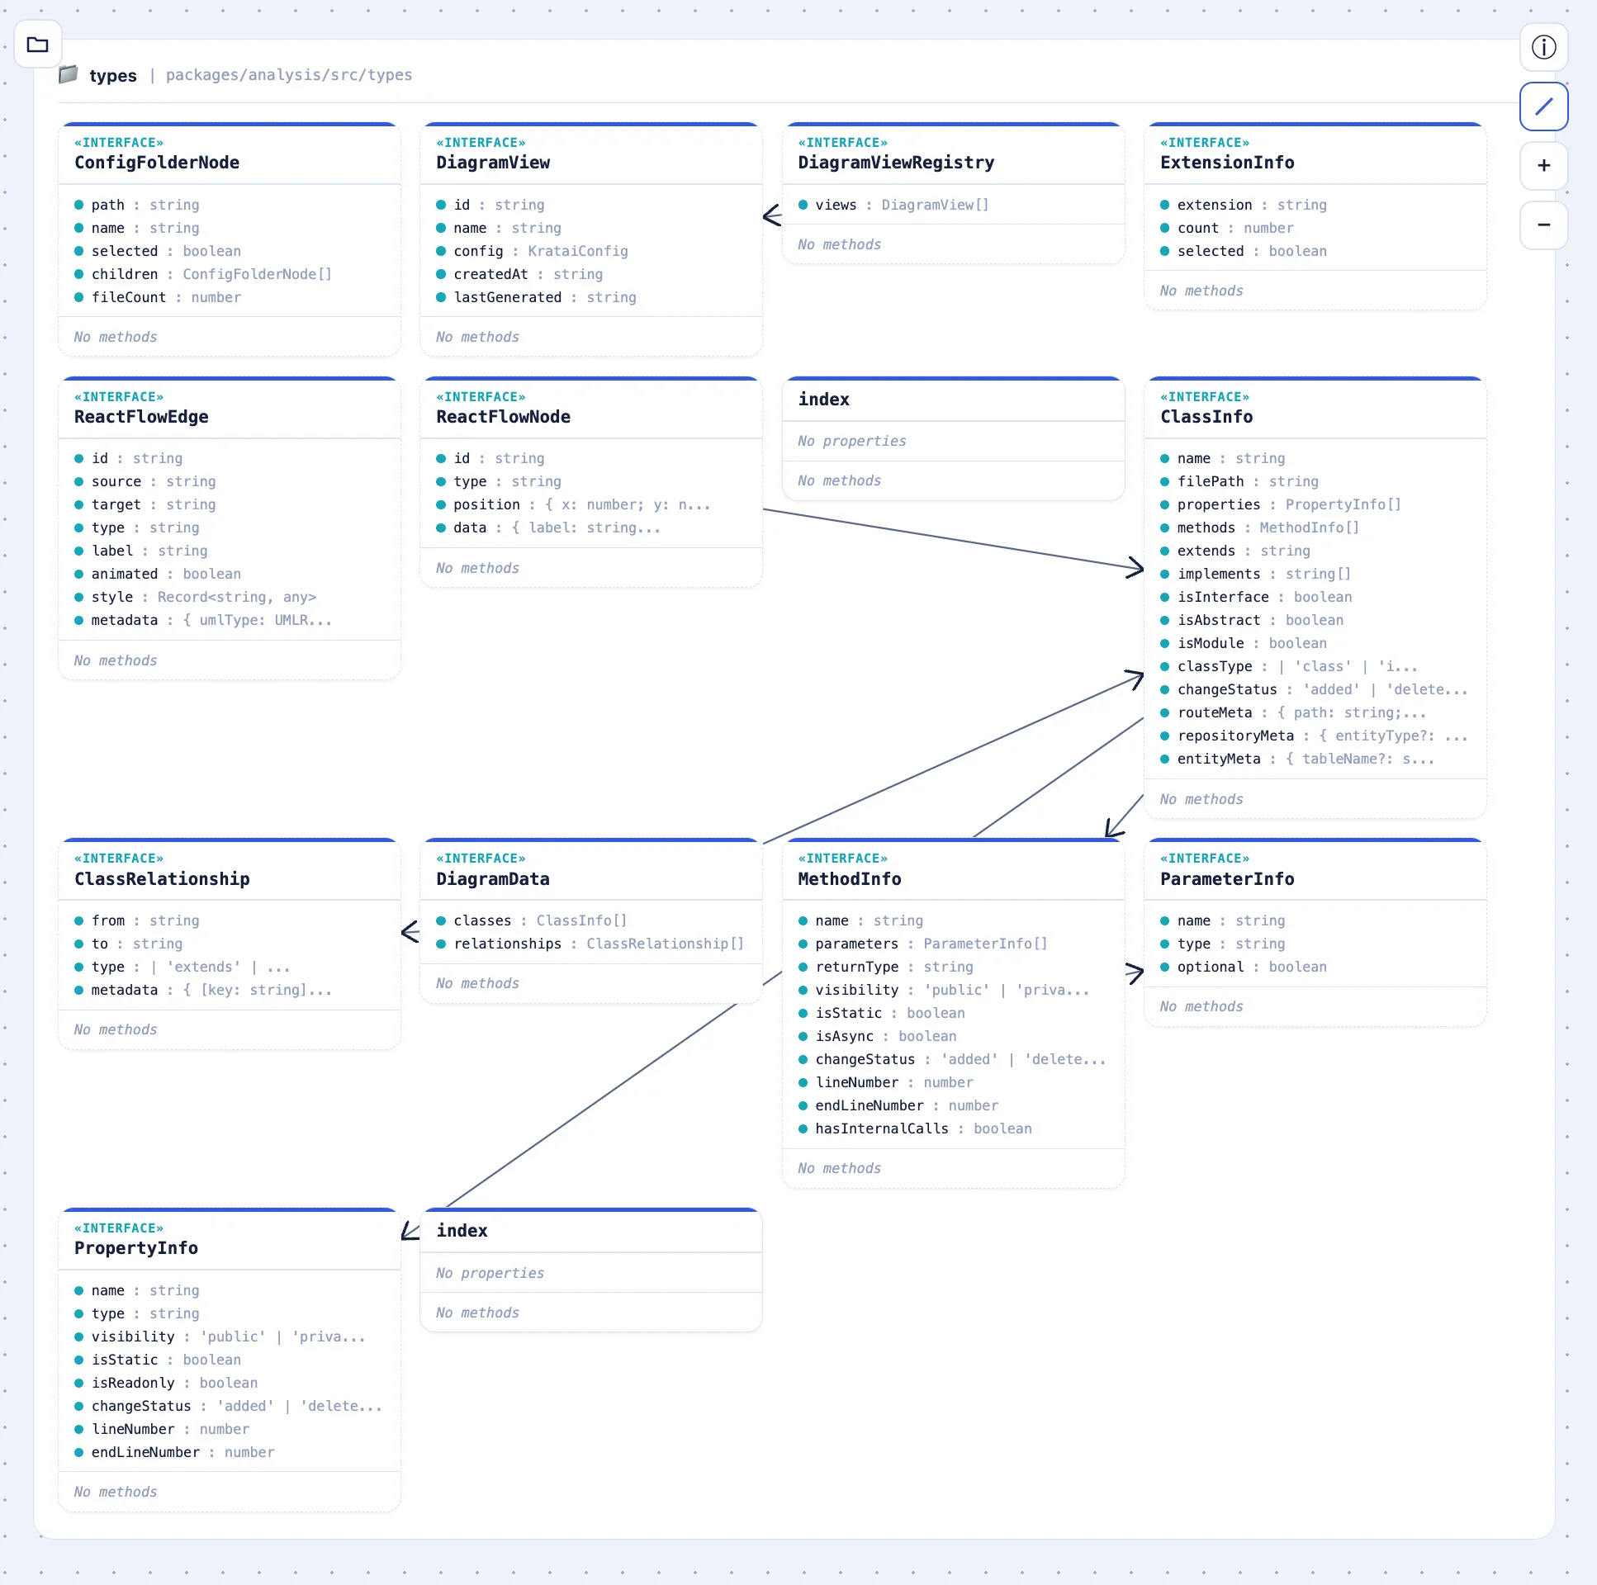Click the index card beside PropertyInfo
This screenshot has width=1597, height=1585.
tap(591, 1270)
